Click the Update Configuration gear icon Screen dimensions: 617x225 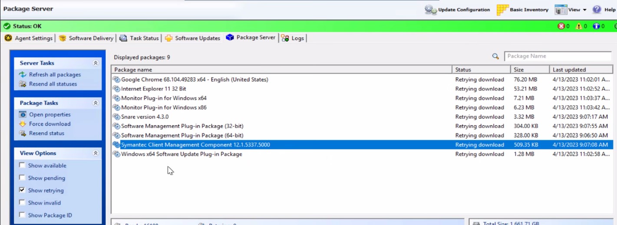click(x=431, y=10)
